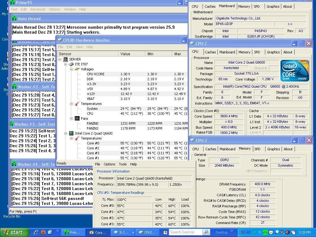Click the VBAT voltage row

tap(123, 99)
